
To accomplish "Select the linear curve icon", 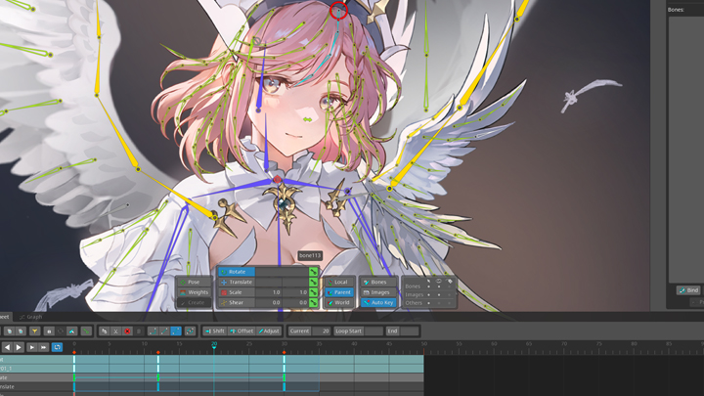I will (164, 331).
